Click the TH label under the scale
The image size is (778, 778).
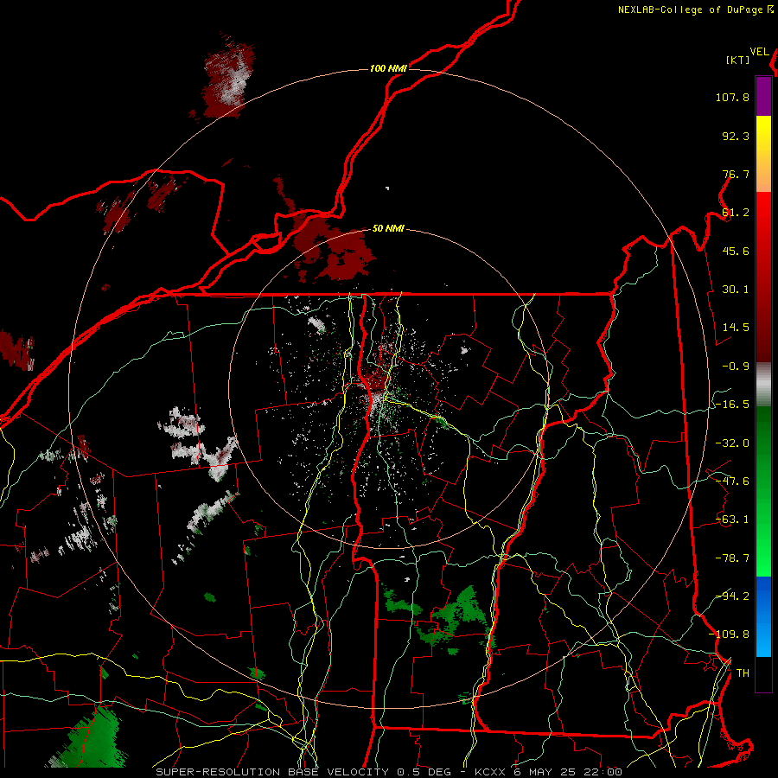[x=743, y=673]
